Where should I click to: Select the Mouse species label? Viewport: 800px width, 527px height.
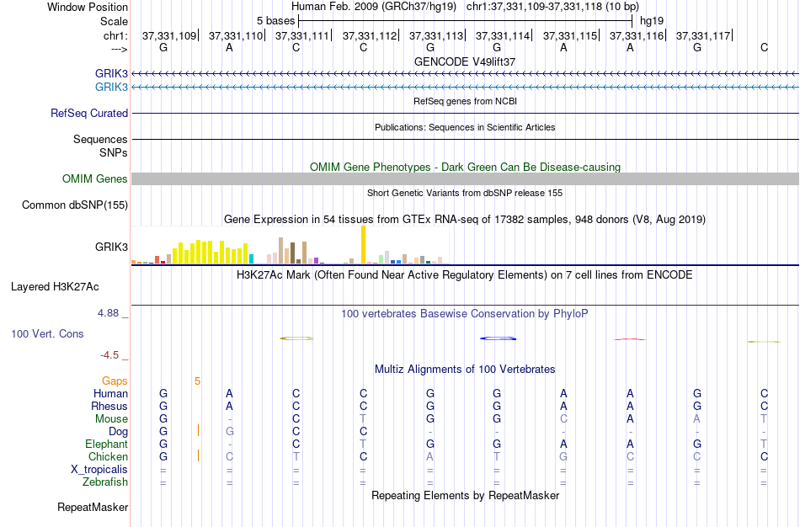[x=111, y=419]
